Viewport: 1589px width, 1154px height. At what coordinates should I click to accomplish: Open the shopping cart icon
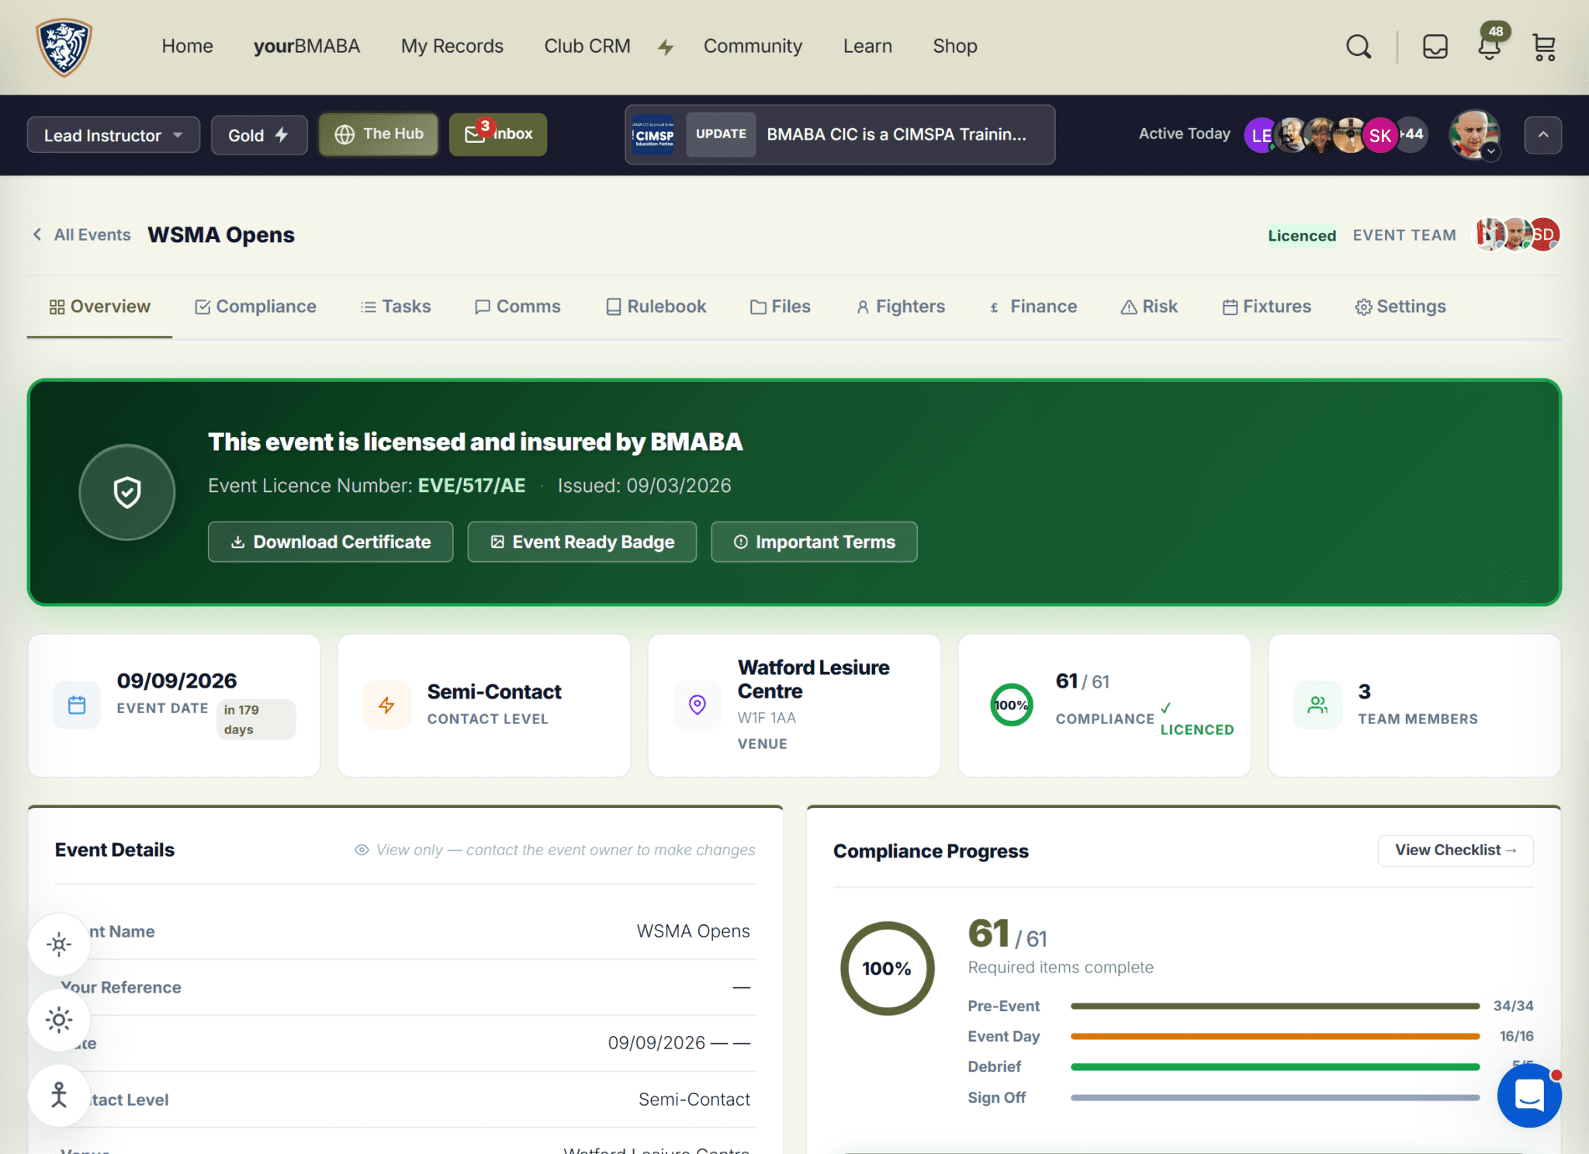[1544, 47]
